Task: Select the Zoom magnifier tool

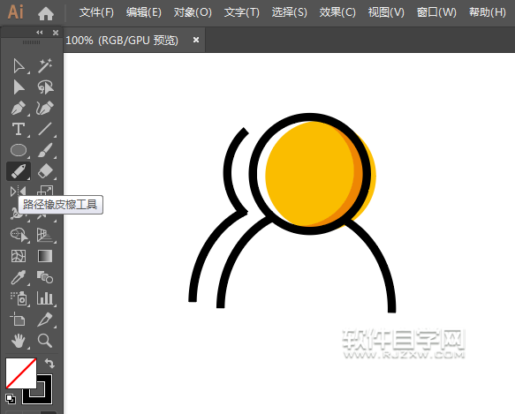Action: [45, 341]
